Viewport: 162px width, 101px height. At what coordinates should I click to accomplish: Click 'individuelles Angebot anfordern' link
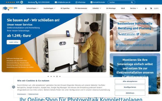point(136,45)
